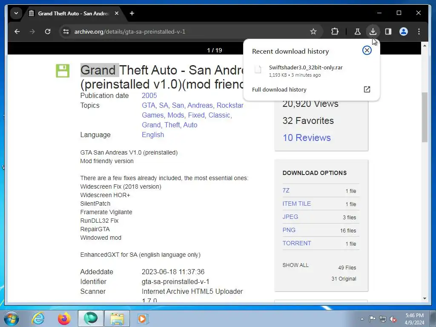Image resolution: width=436 pixels, height=327 pixels.
Task: Open a new tab
Action: pos(132,13)
